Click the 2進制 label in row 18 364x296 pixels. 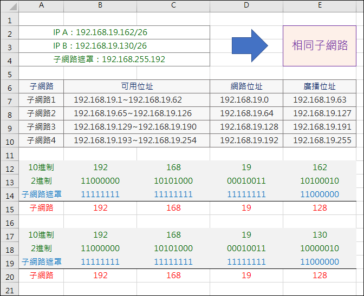41,248
